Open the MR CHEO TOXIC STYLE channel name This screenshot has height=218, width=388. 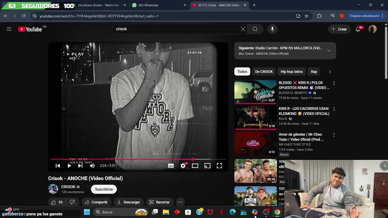(x=295, y=145)
